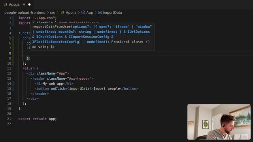
Task: Click the return keyword on line 11
Action: point(28,68)
